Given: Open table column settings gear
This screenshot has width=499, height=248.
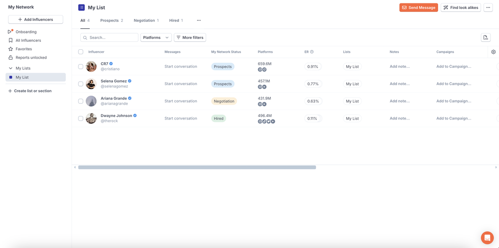Looking at the screenshot, I should [494, 52].
